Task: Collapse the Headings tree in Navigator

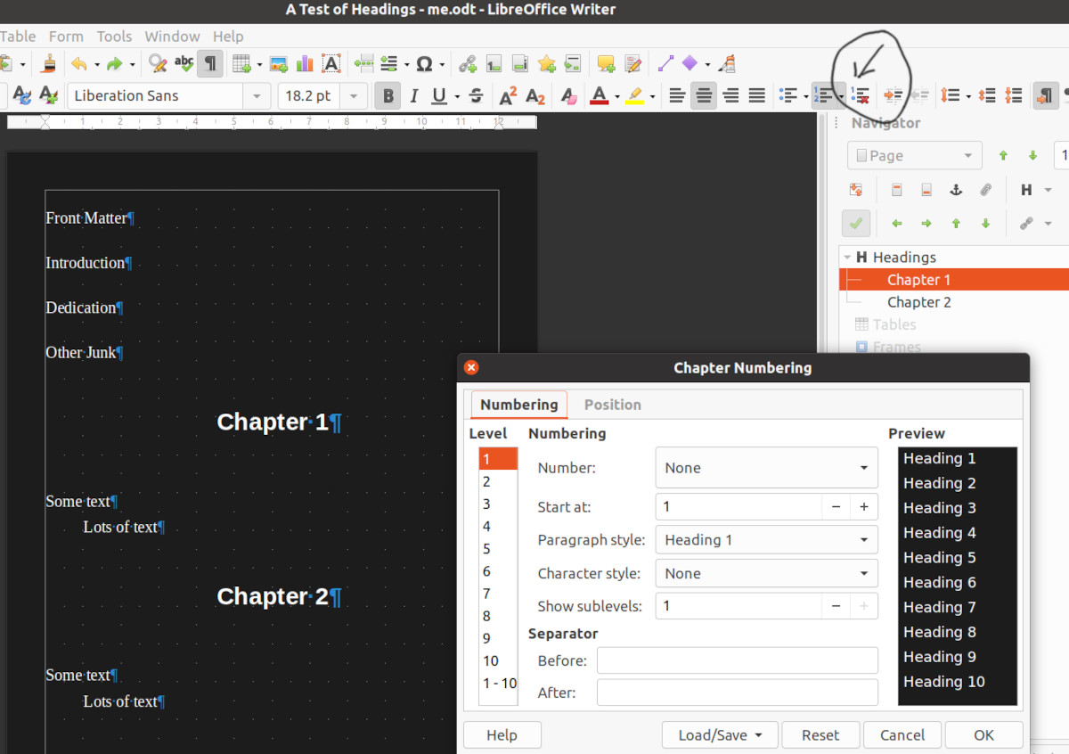Action: [846, 257]
